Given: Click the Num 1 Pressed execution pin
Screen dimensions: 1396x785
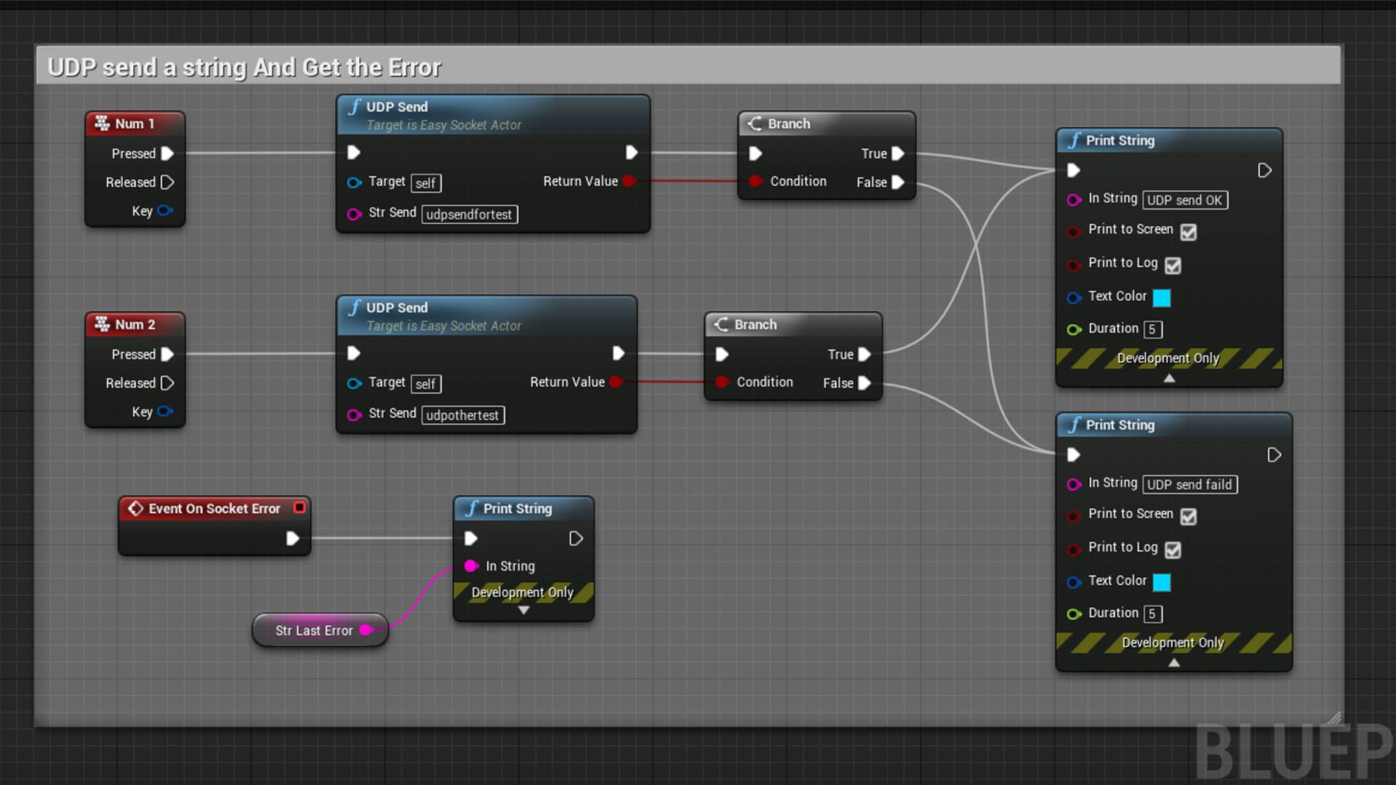Looking at the screenshot, I should tap(167, 153).
